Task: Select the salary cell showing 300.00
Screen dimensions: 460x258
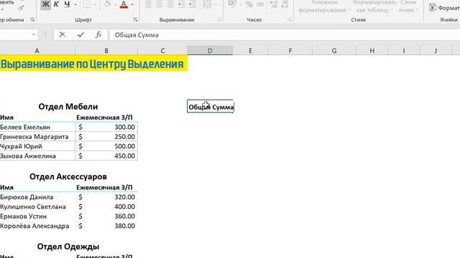Action: tap(106, 127)
